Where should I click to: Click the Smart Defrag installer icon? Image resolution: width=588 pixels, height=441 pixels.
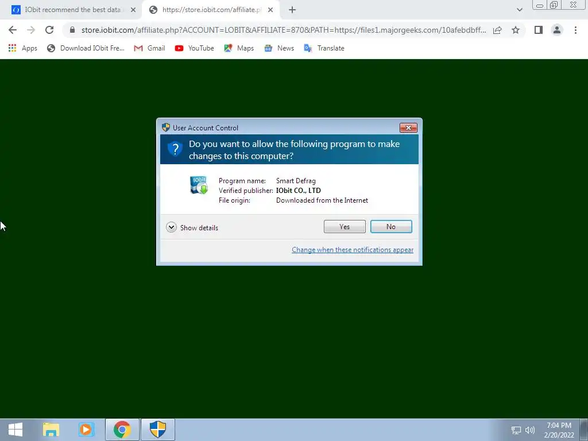click(x=199, y=185)
